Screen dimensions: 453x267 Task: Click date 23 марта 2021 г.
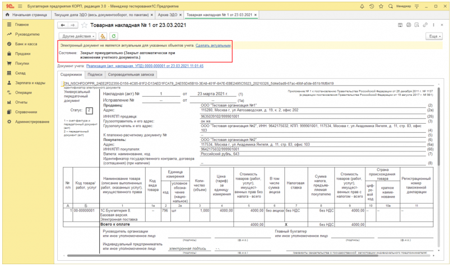coord(212,93)
